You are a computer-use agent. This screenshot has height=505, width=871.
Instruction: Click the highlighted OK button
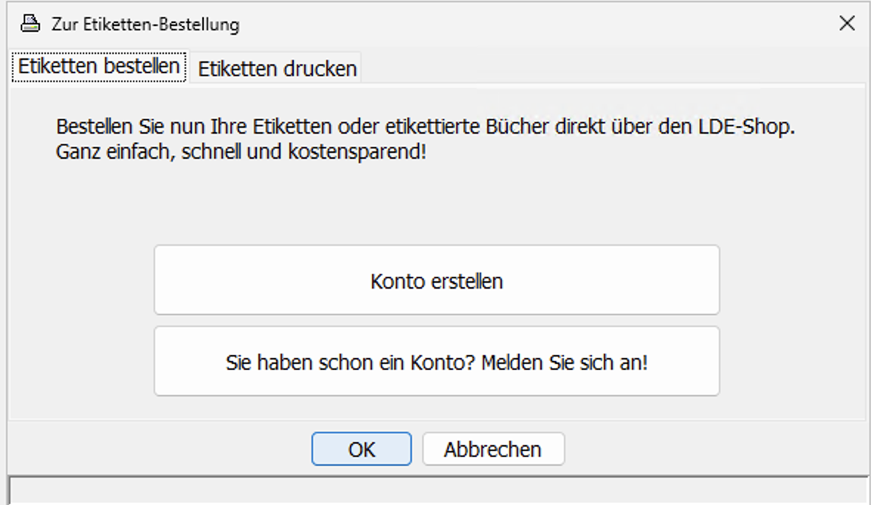(361, 449)
